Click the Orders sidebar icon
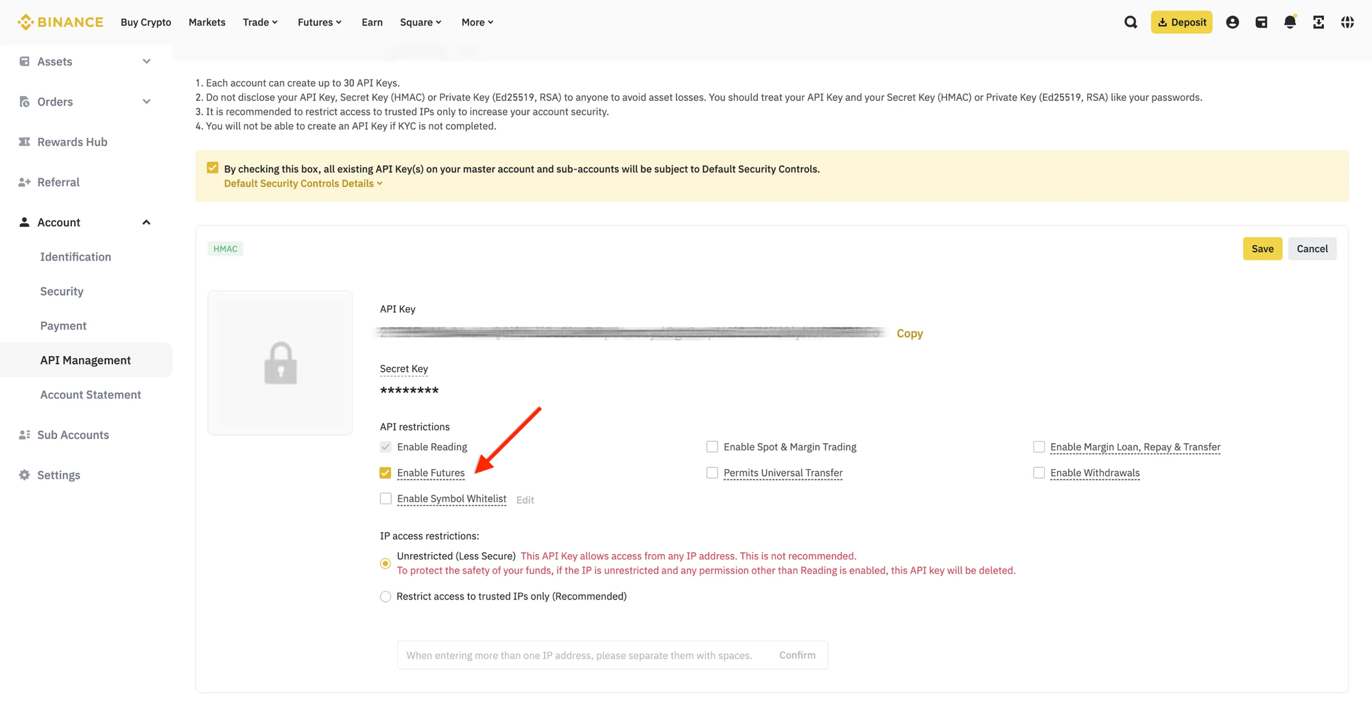The image size is (1372, 712). 25,102
